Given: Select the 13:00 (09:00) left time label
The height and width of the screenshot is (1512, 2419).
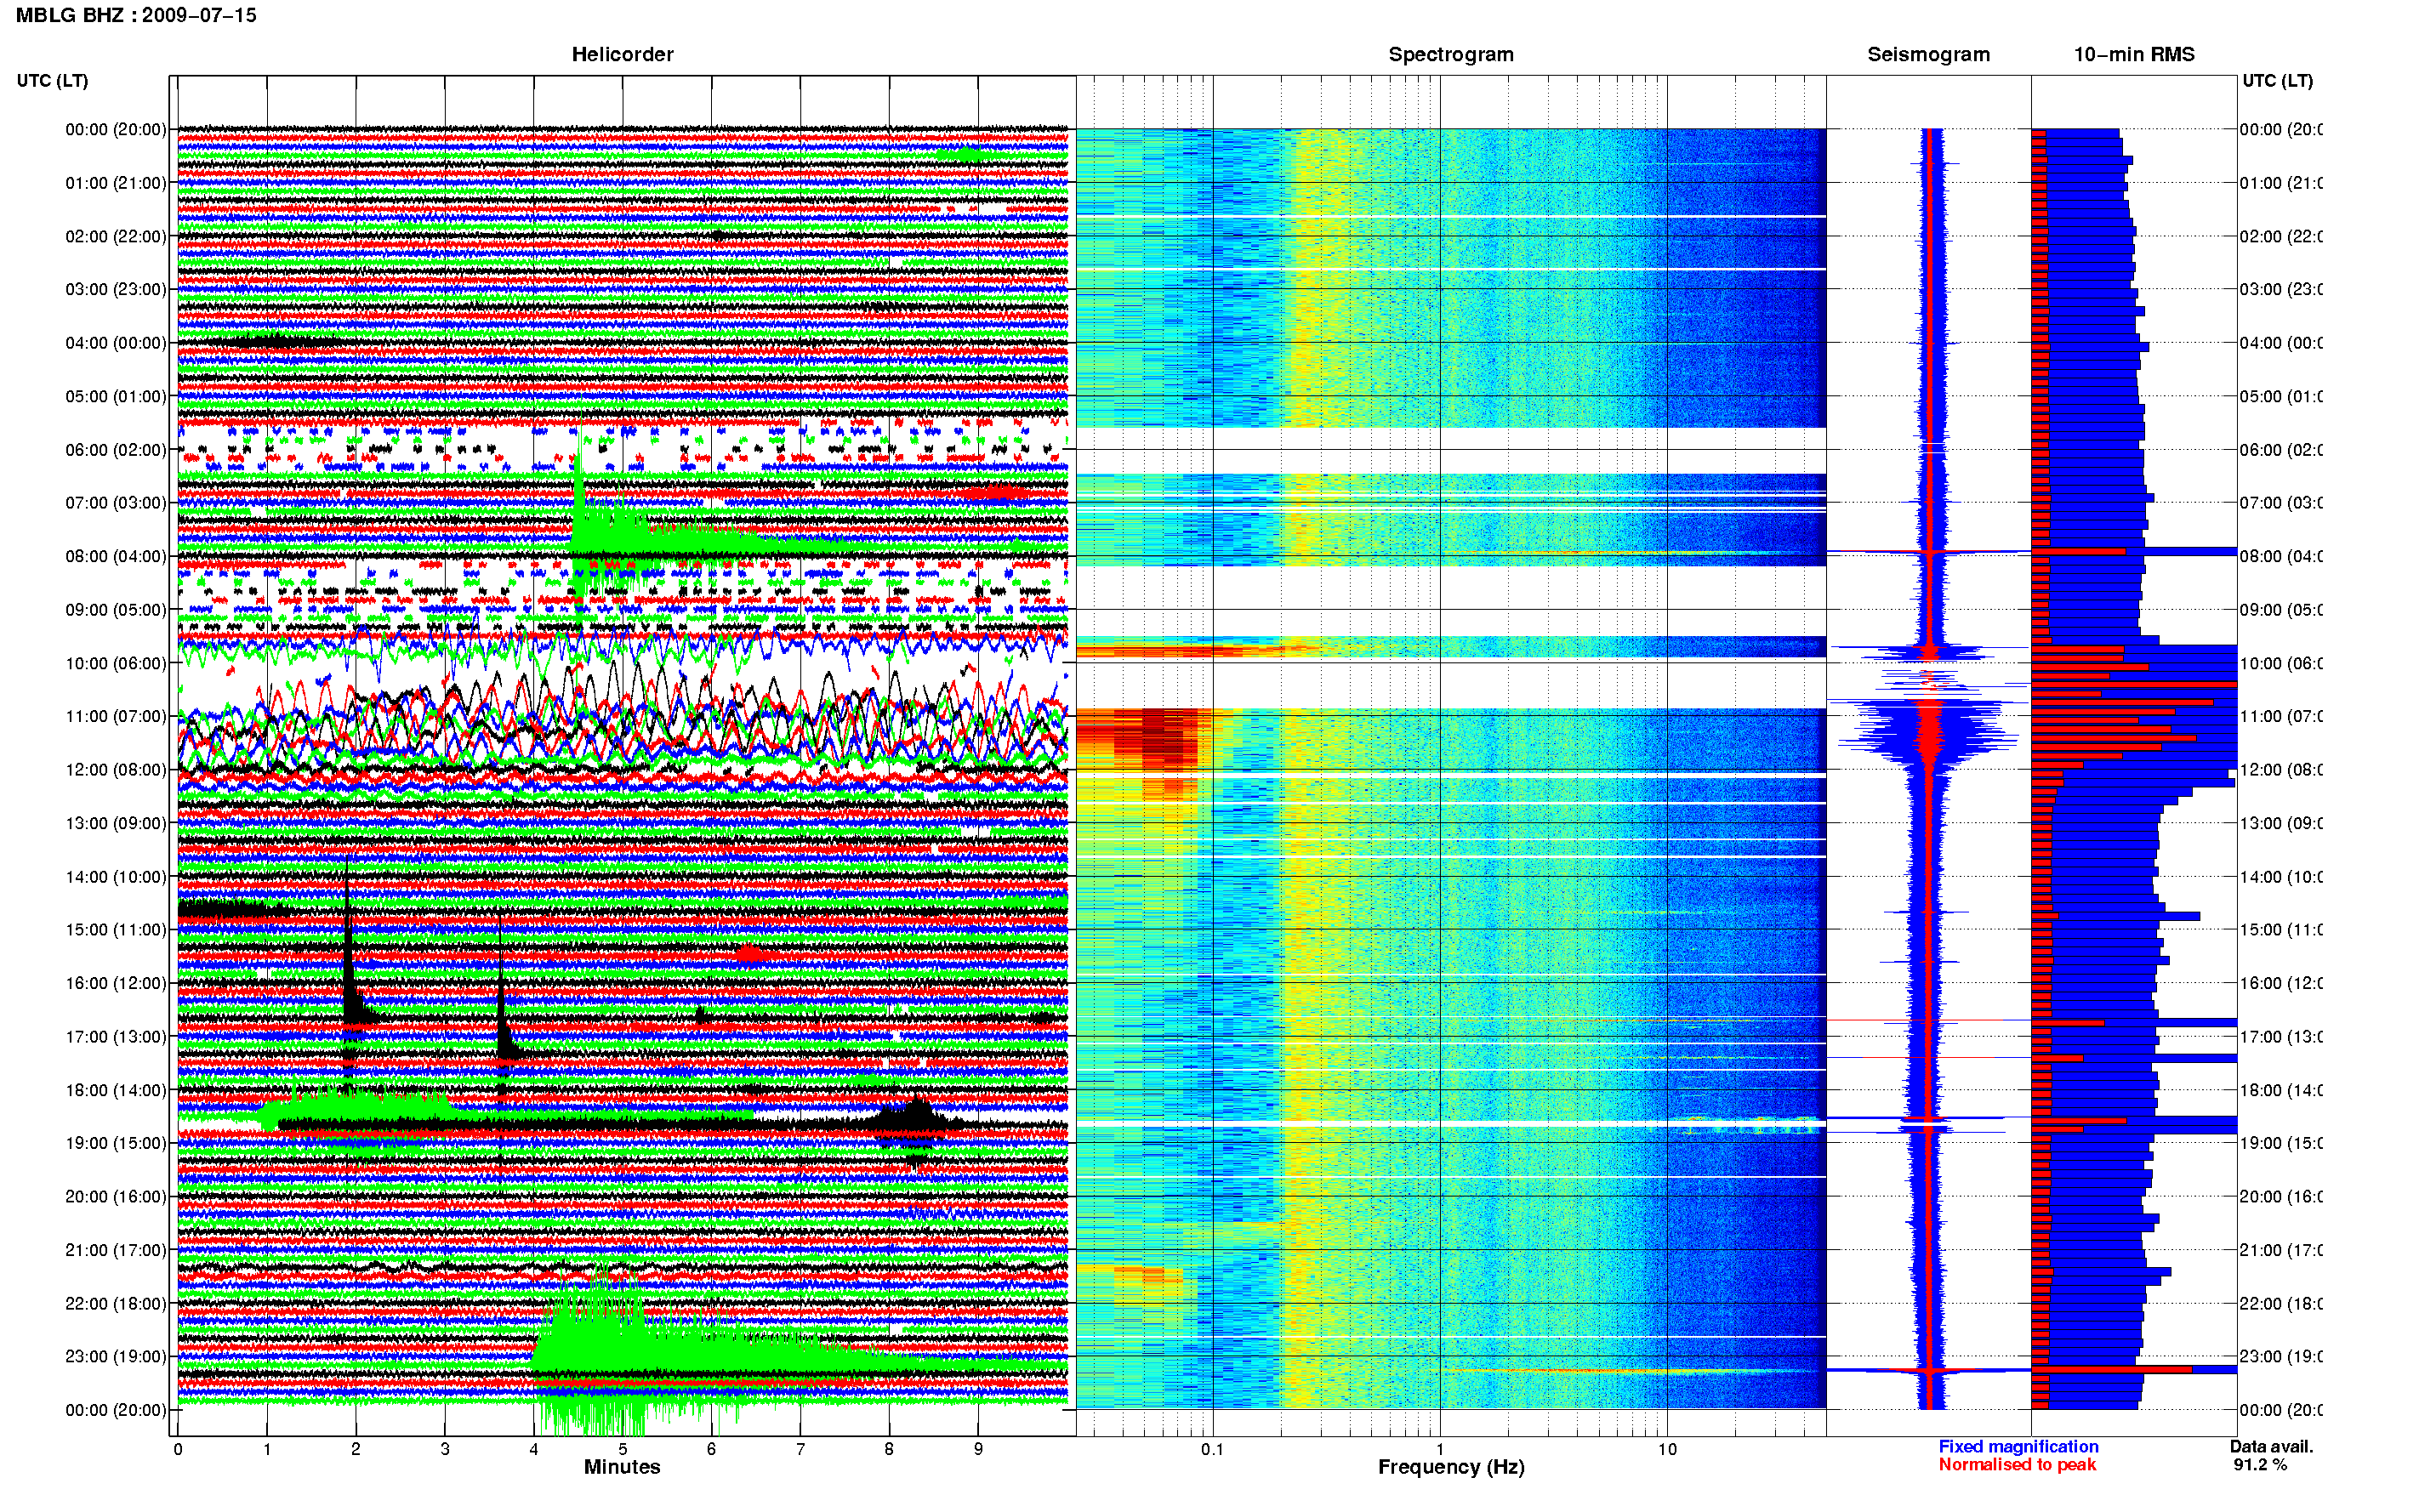Looking at the screenshot, I should (115, 823).
